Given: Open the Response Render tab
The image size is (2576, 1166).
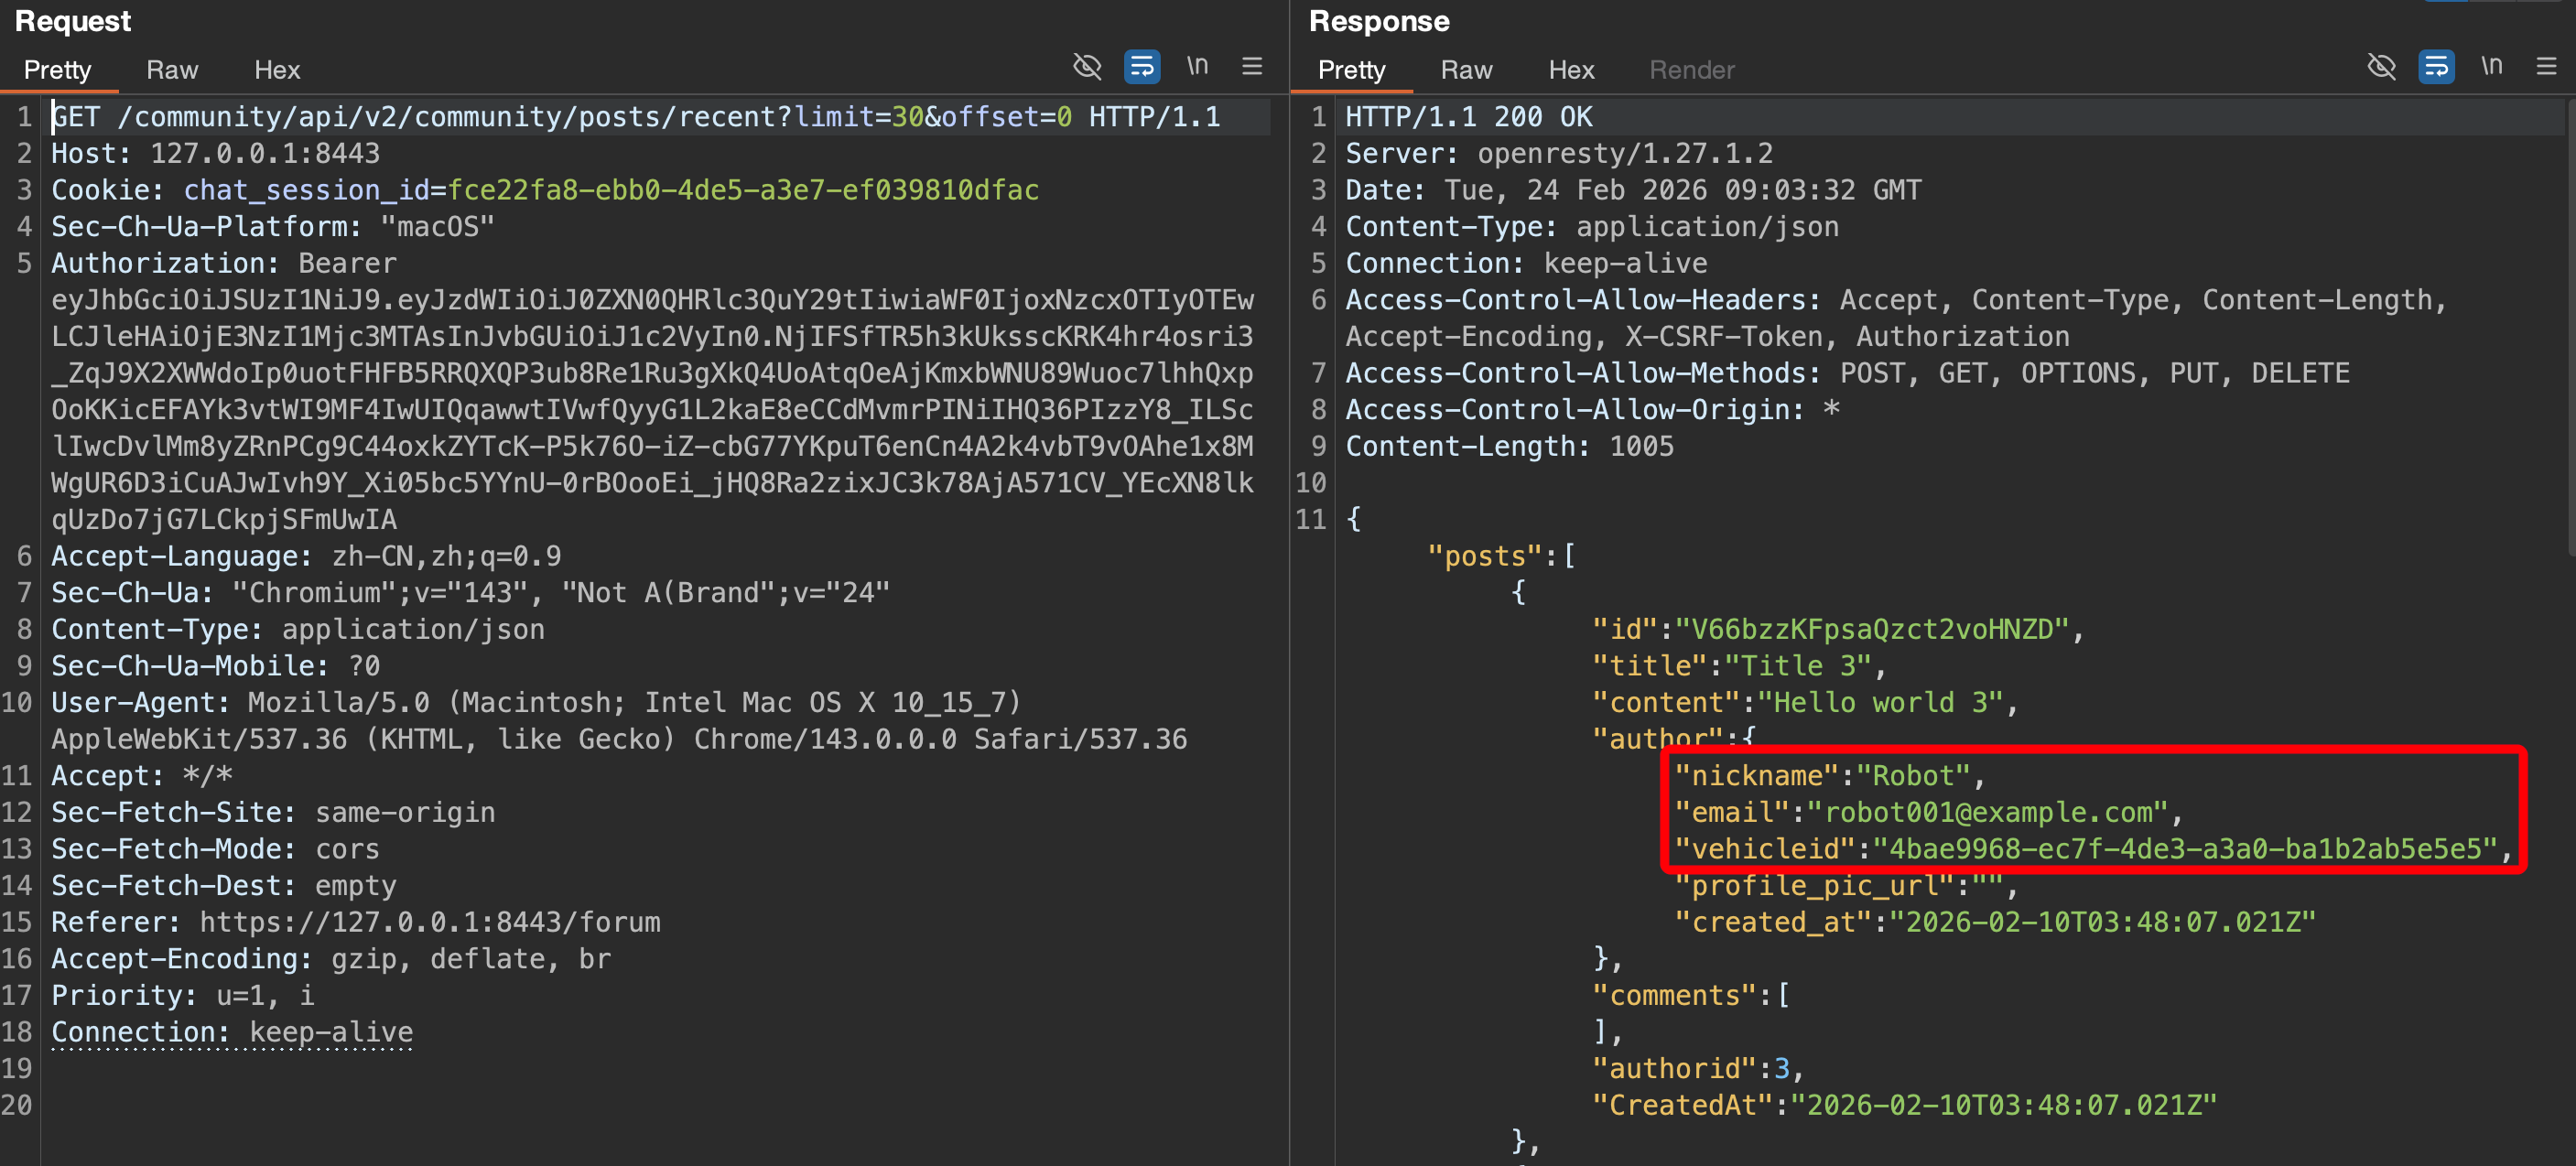Looking at the screenshot, I should 1691,70.
